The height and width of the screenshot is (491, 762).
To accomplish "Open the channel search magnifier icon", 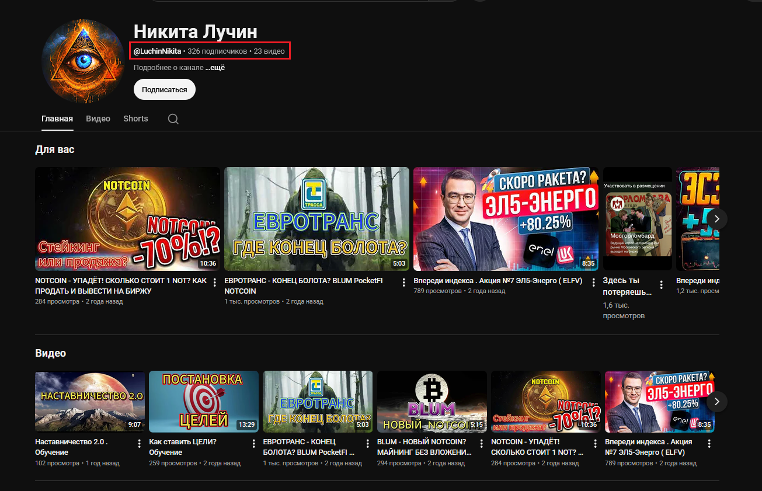I will tap(173, 119).
